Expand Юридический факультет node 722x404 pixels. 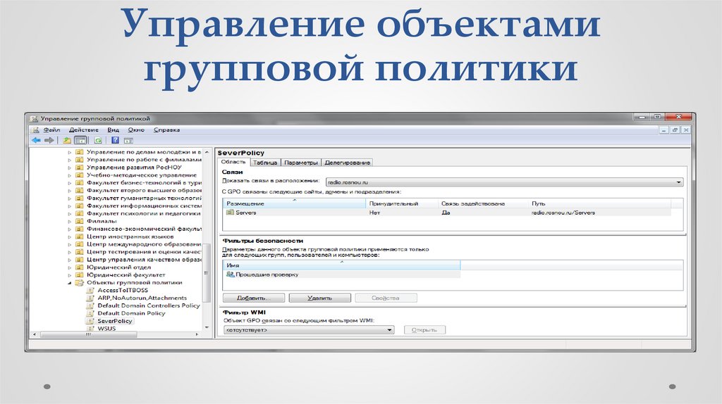(x=70, y=275)
